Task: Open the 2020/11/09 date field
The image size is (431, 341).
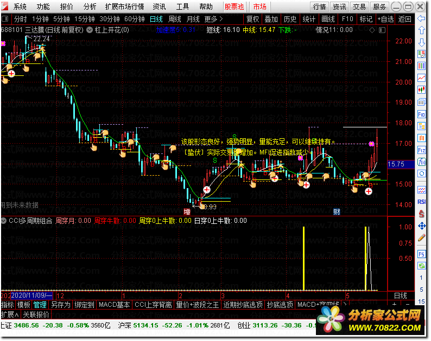Action: click(31, 295)
